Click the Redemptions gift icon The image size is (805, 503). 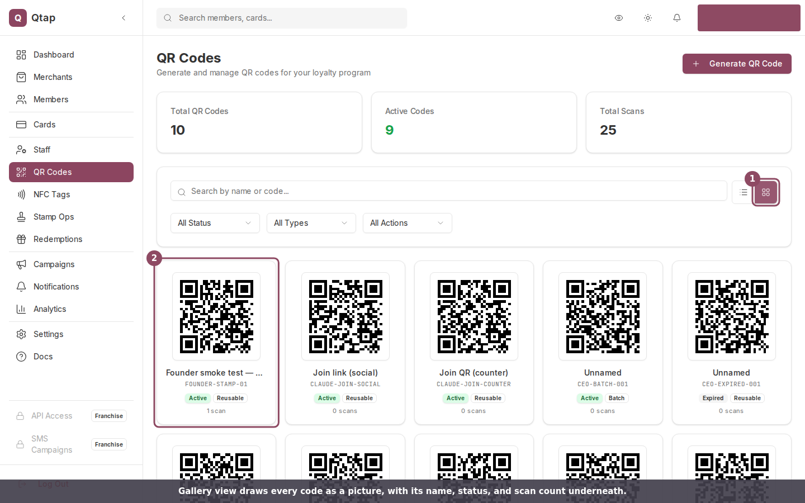pyautogui.click(x=21, y=239)
